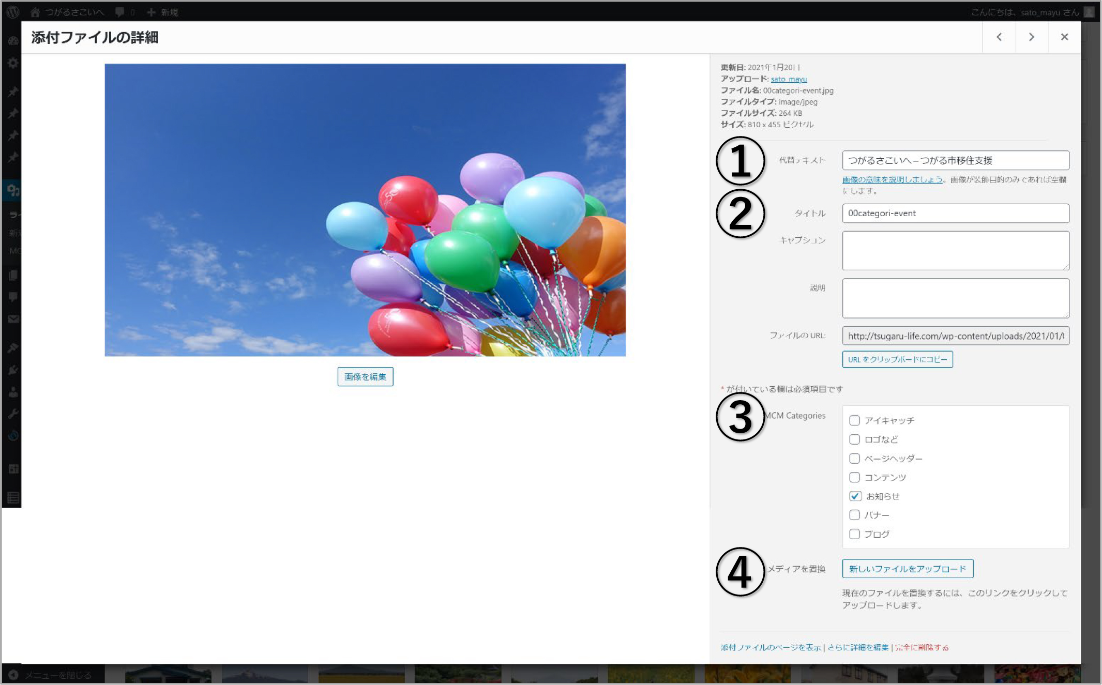Go to next attachment with right chevron
The height and width of the screenshot is (685, 1102).
pos(1031,37)
